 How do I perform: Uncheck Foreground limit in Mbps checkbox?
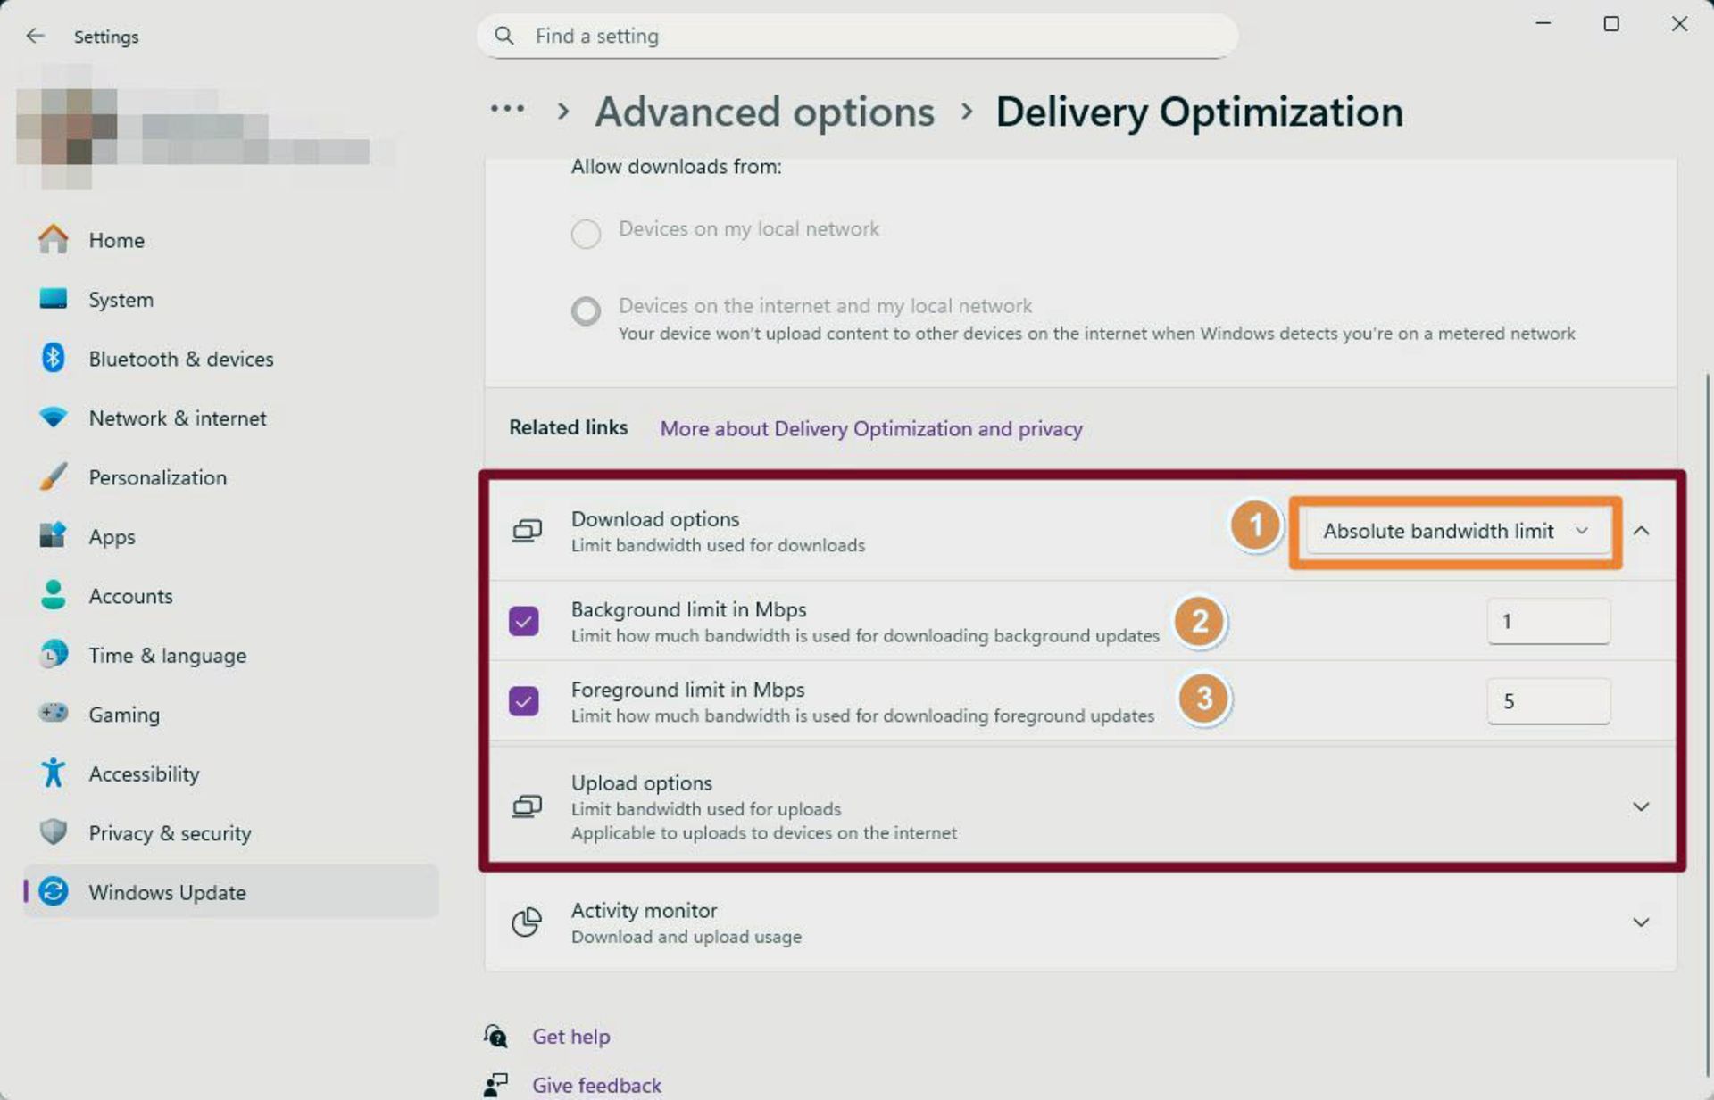coord(524,701)
